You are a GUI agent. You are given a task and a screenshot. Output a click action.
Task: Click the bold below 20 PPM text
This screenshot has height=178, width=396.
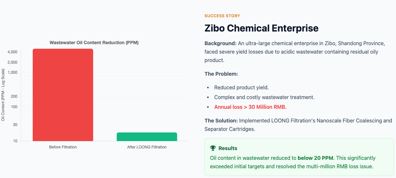[316, 158]
